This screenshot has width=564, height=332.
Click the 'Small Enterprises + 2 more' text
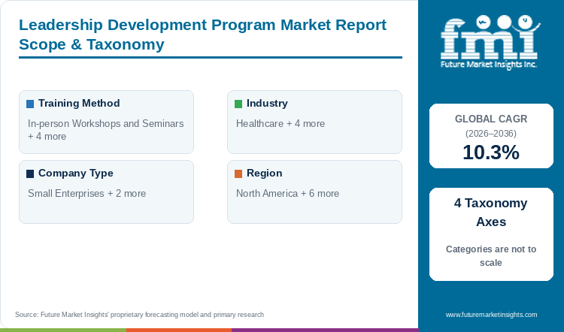click(x=87, y=193)
